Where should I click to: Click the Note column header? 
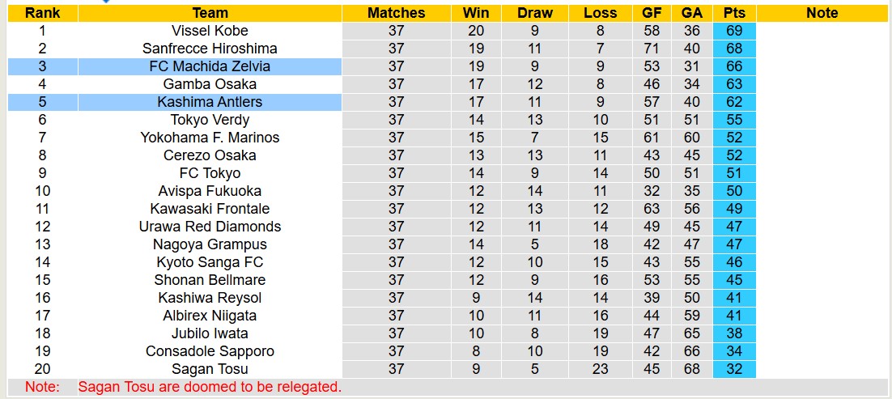822,13
